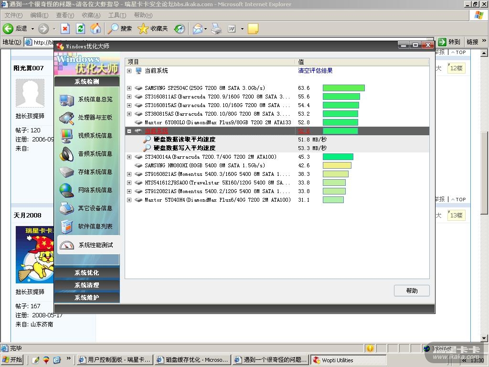Expand ST340014A row
489x367 pixels.
(129, 157)
